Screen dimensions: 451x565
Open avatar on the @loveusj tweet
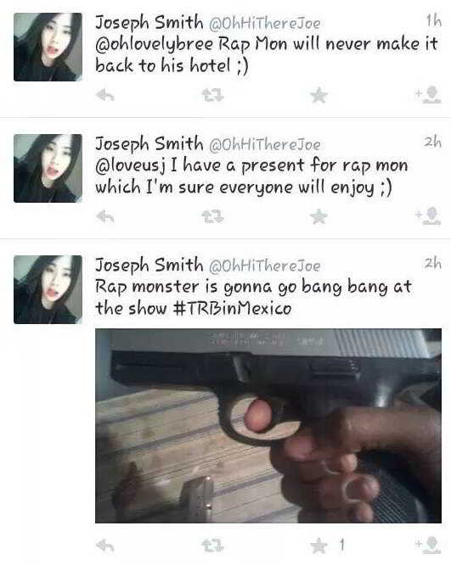click(48, 168)
